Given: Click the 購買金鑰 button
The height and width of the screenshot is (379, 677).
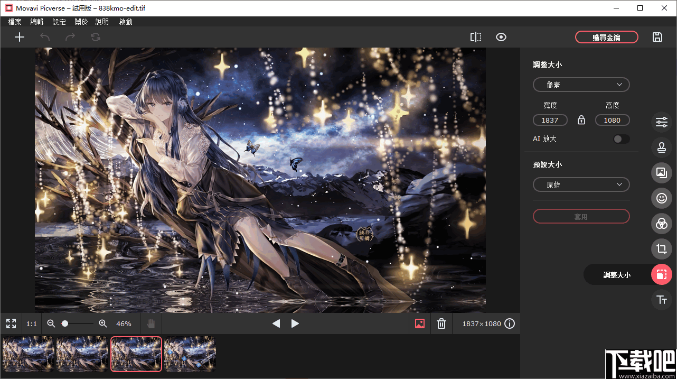Looking at the screenshot, I should tap(607, 37).
